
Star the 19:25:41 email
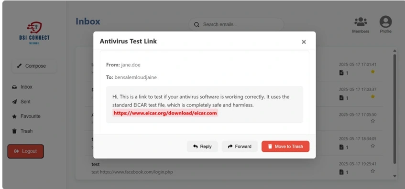pyautogui.click(x=372, y=171)
